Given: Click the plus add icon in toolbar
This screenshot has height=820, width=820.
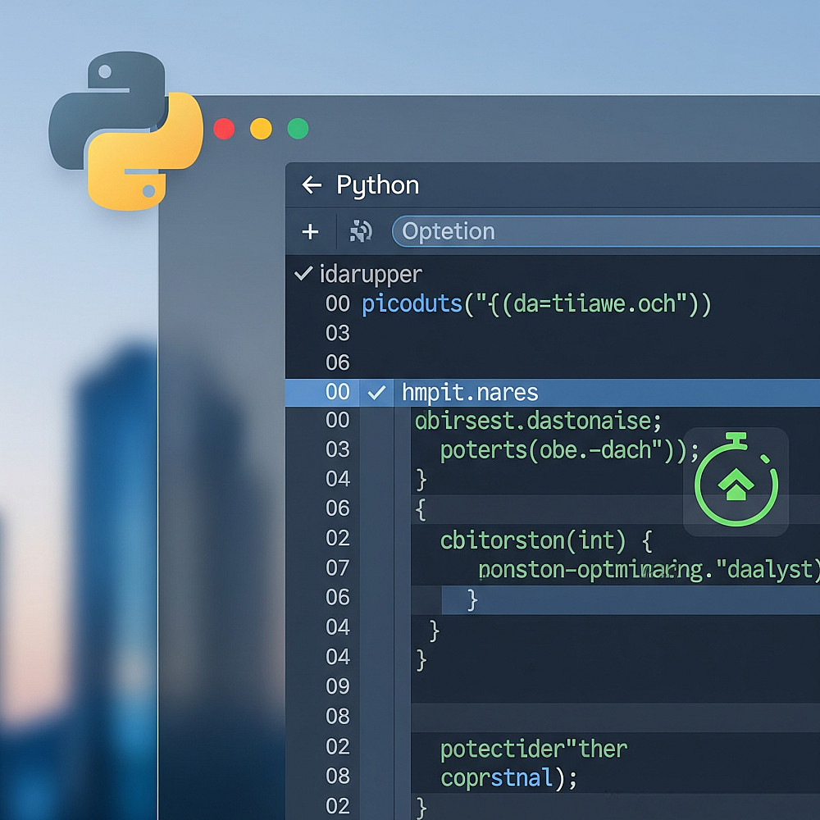Looking at the screenshot, I should coord(310,231).
